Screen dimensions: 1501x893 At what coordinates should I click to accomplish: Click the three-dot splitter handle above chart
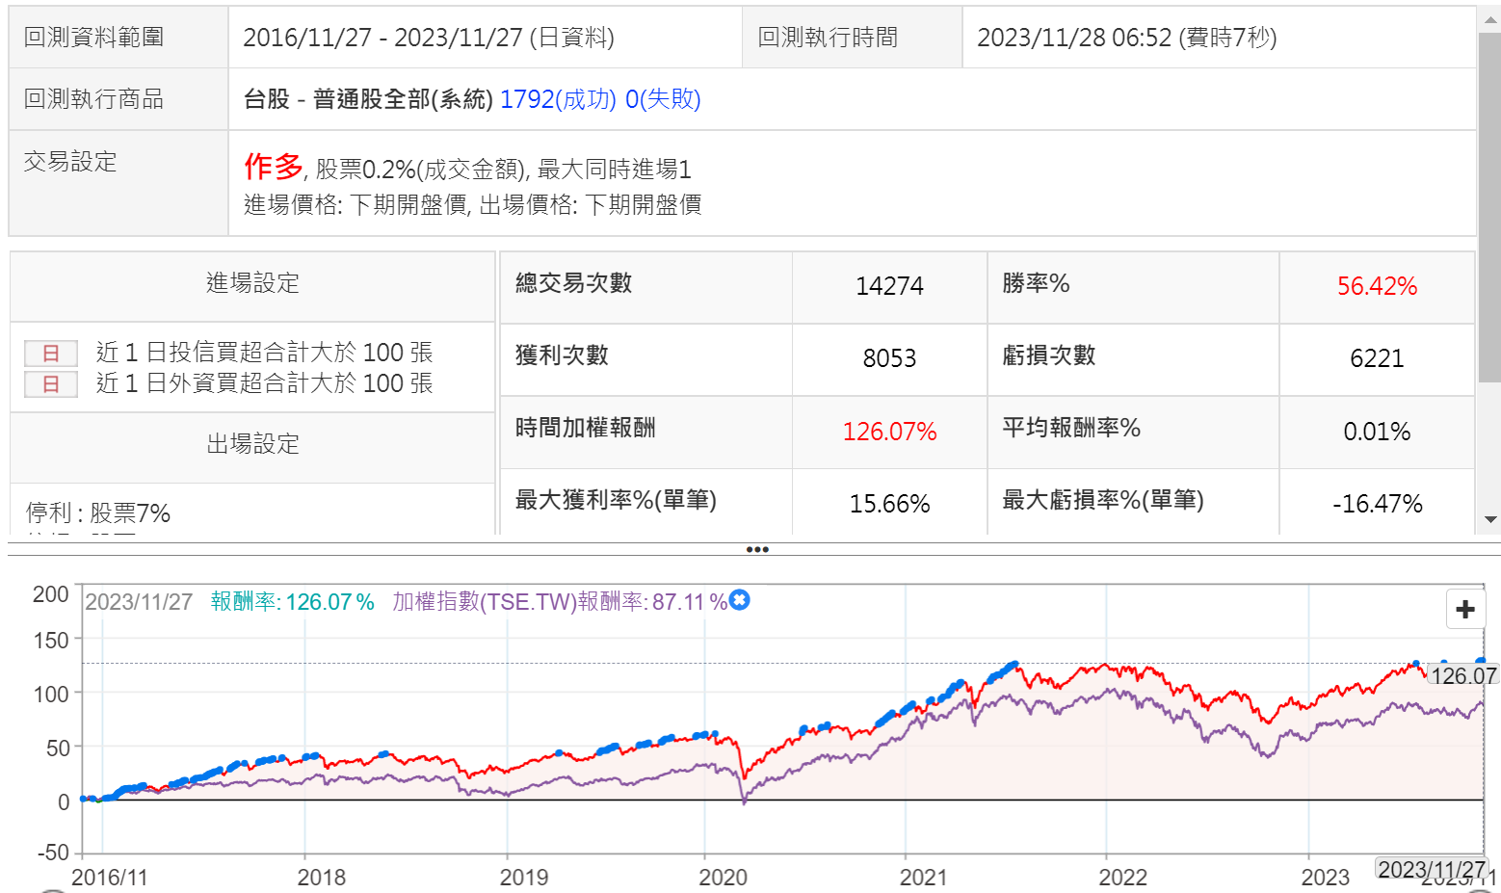point(757,550)
